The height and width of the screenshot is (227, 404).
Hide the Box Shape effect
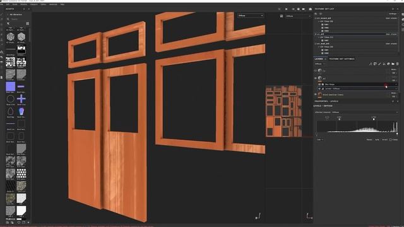tap(319, 84)
